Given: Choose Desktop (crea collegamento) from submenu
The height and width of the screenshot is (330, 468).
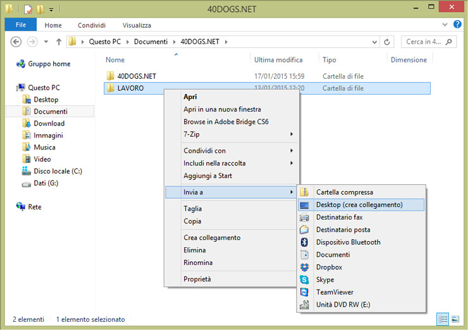Looking at the screenshot, I should click(359, 204).
